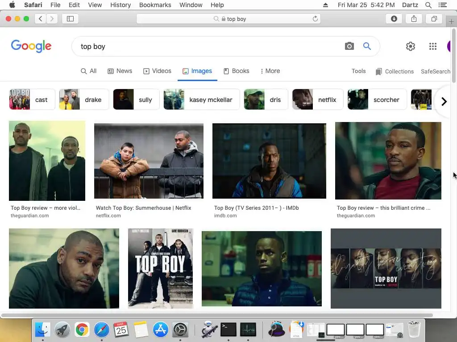Go to Google homepage via the logo

[31, 46]
